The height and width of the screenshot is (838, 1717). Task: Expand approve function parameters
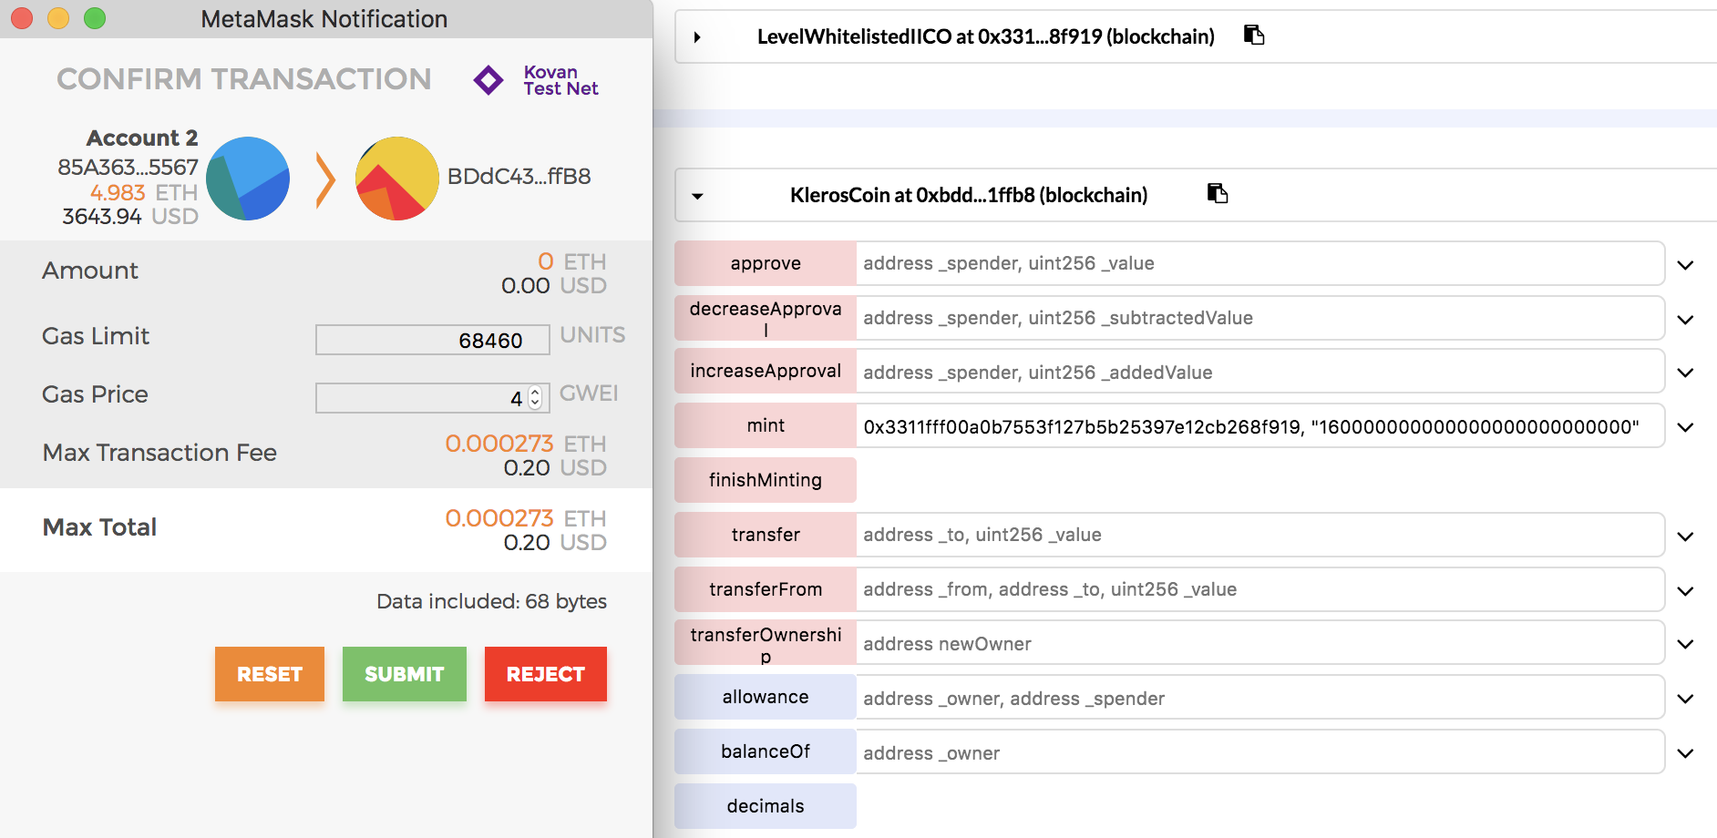[1686, 265]
